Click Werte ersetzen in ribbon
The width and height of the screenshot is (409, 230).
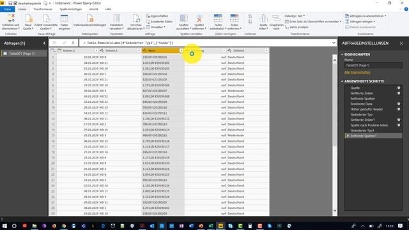(x=297, y=27)
